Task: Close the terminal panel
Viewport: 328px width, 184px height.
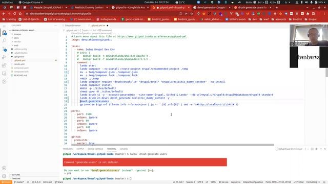Action: click(324, 149)
